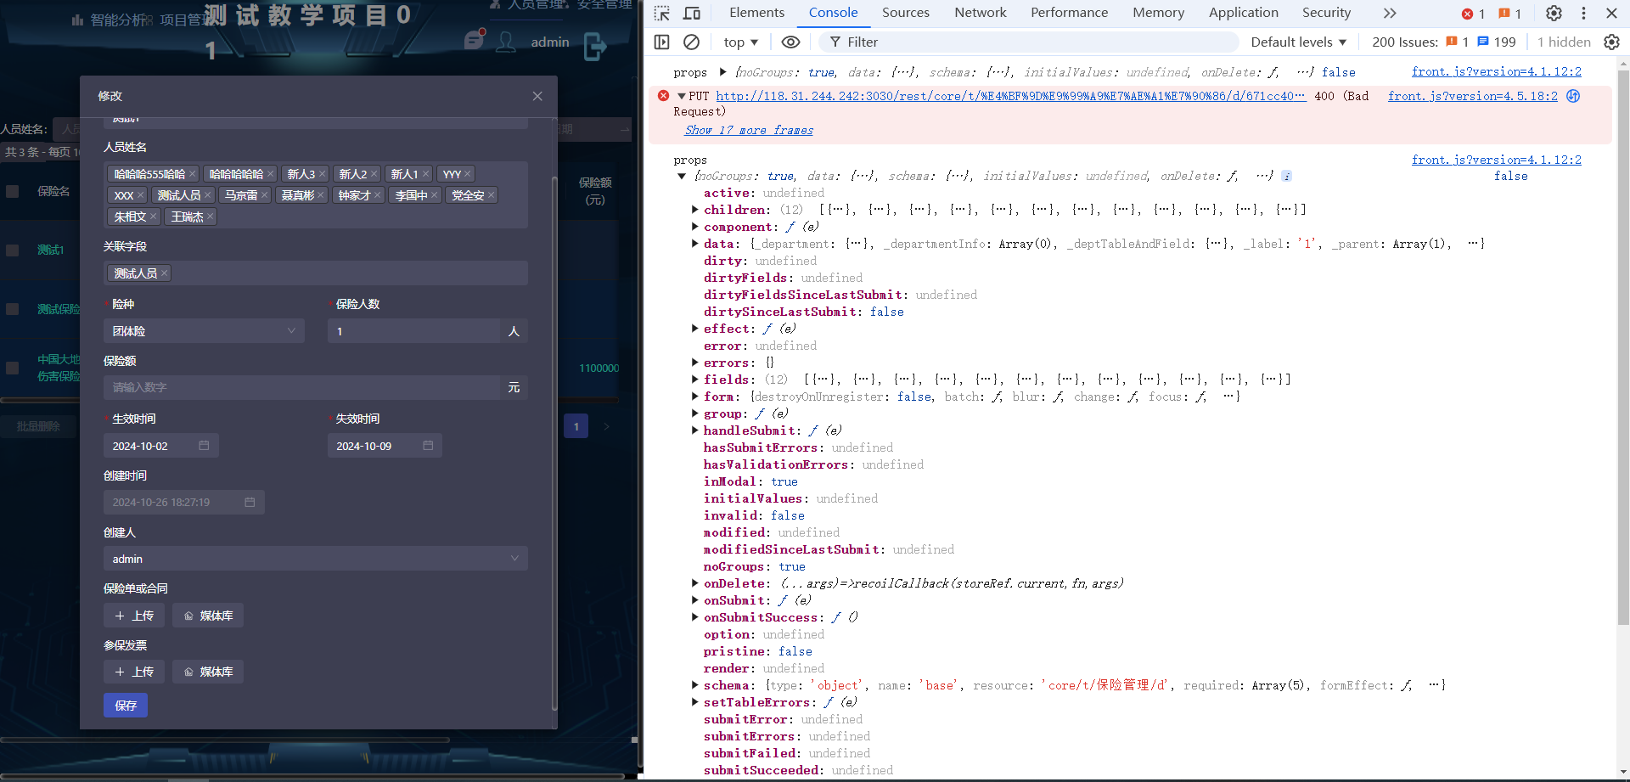Expand the data object entry
The height and width of the screenshot is (782, 1630).
click(695, 244)
